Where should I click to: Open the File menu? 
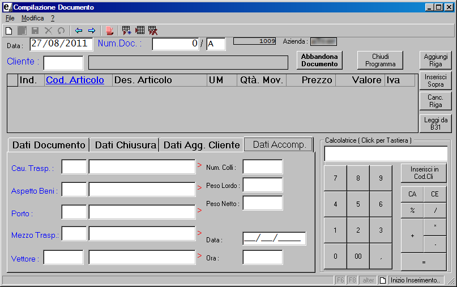[x=10, y=18]
